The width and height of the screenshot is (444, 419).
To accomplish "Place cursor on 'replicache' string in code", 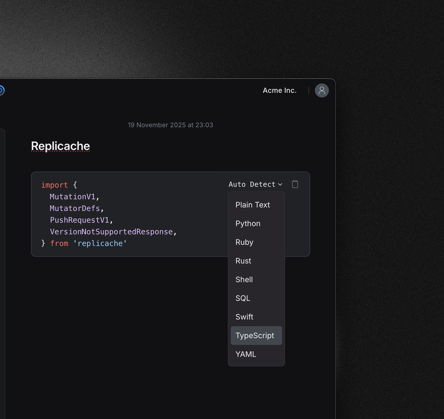I will (x=100, y=243).
